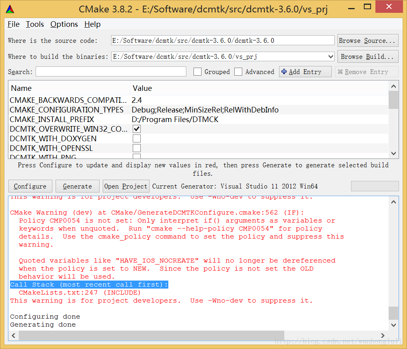This screenshot has width=407, height=349.
Task: Click Browse Source button
Action: tap(368, 41)
